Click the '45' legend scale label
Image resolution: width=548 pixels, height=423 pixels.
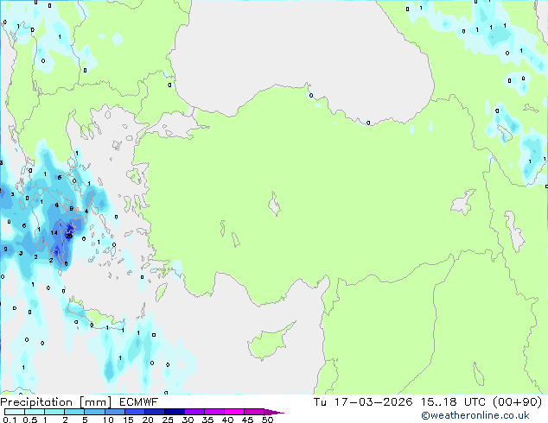[247, 420]
